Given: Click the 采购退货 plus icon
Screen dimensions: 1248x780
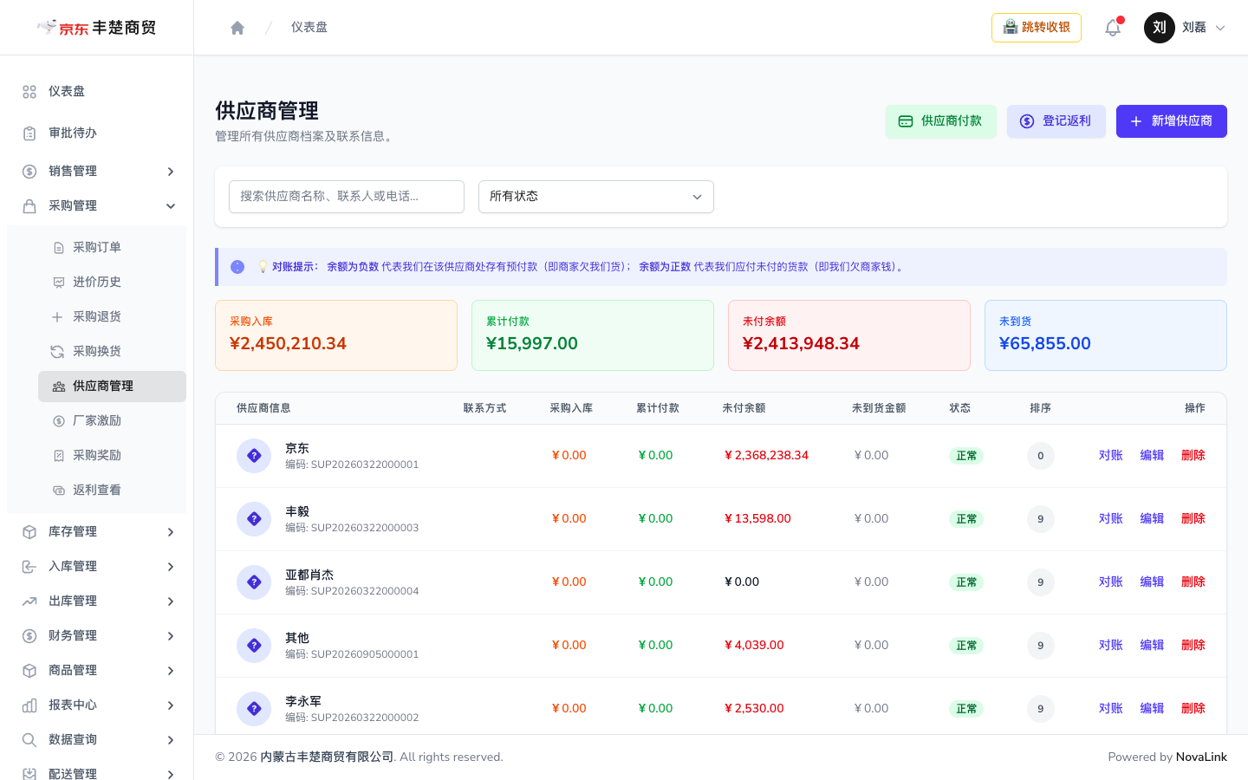Looking at the screenshot, I should [57, 317].
